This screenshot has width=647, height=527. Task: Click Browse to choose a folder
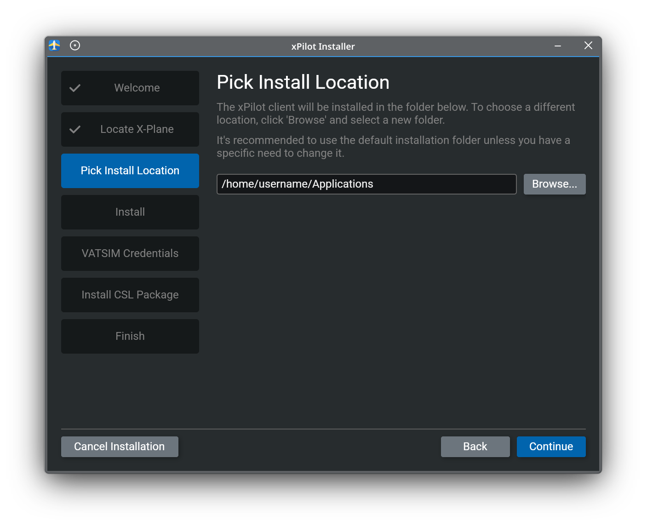(x=555, y=184)
